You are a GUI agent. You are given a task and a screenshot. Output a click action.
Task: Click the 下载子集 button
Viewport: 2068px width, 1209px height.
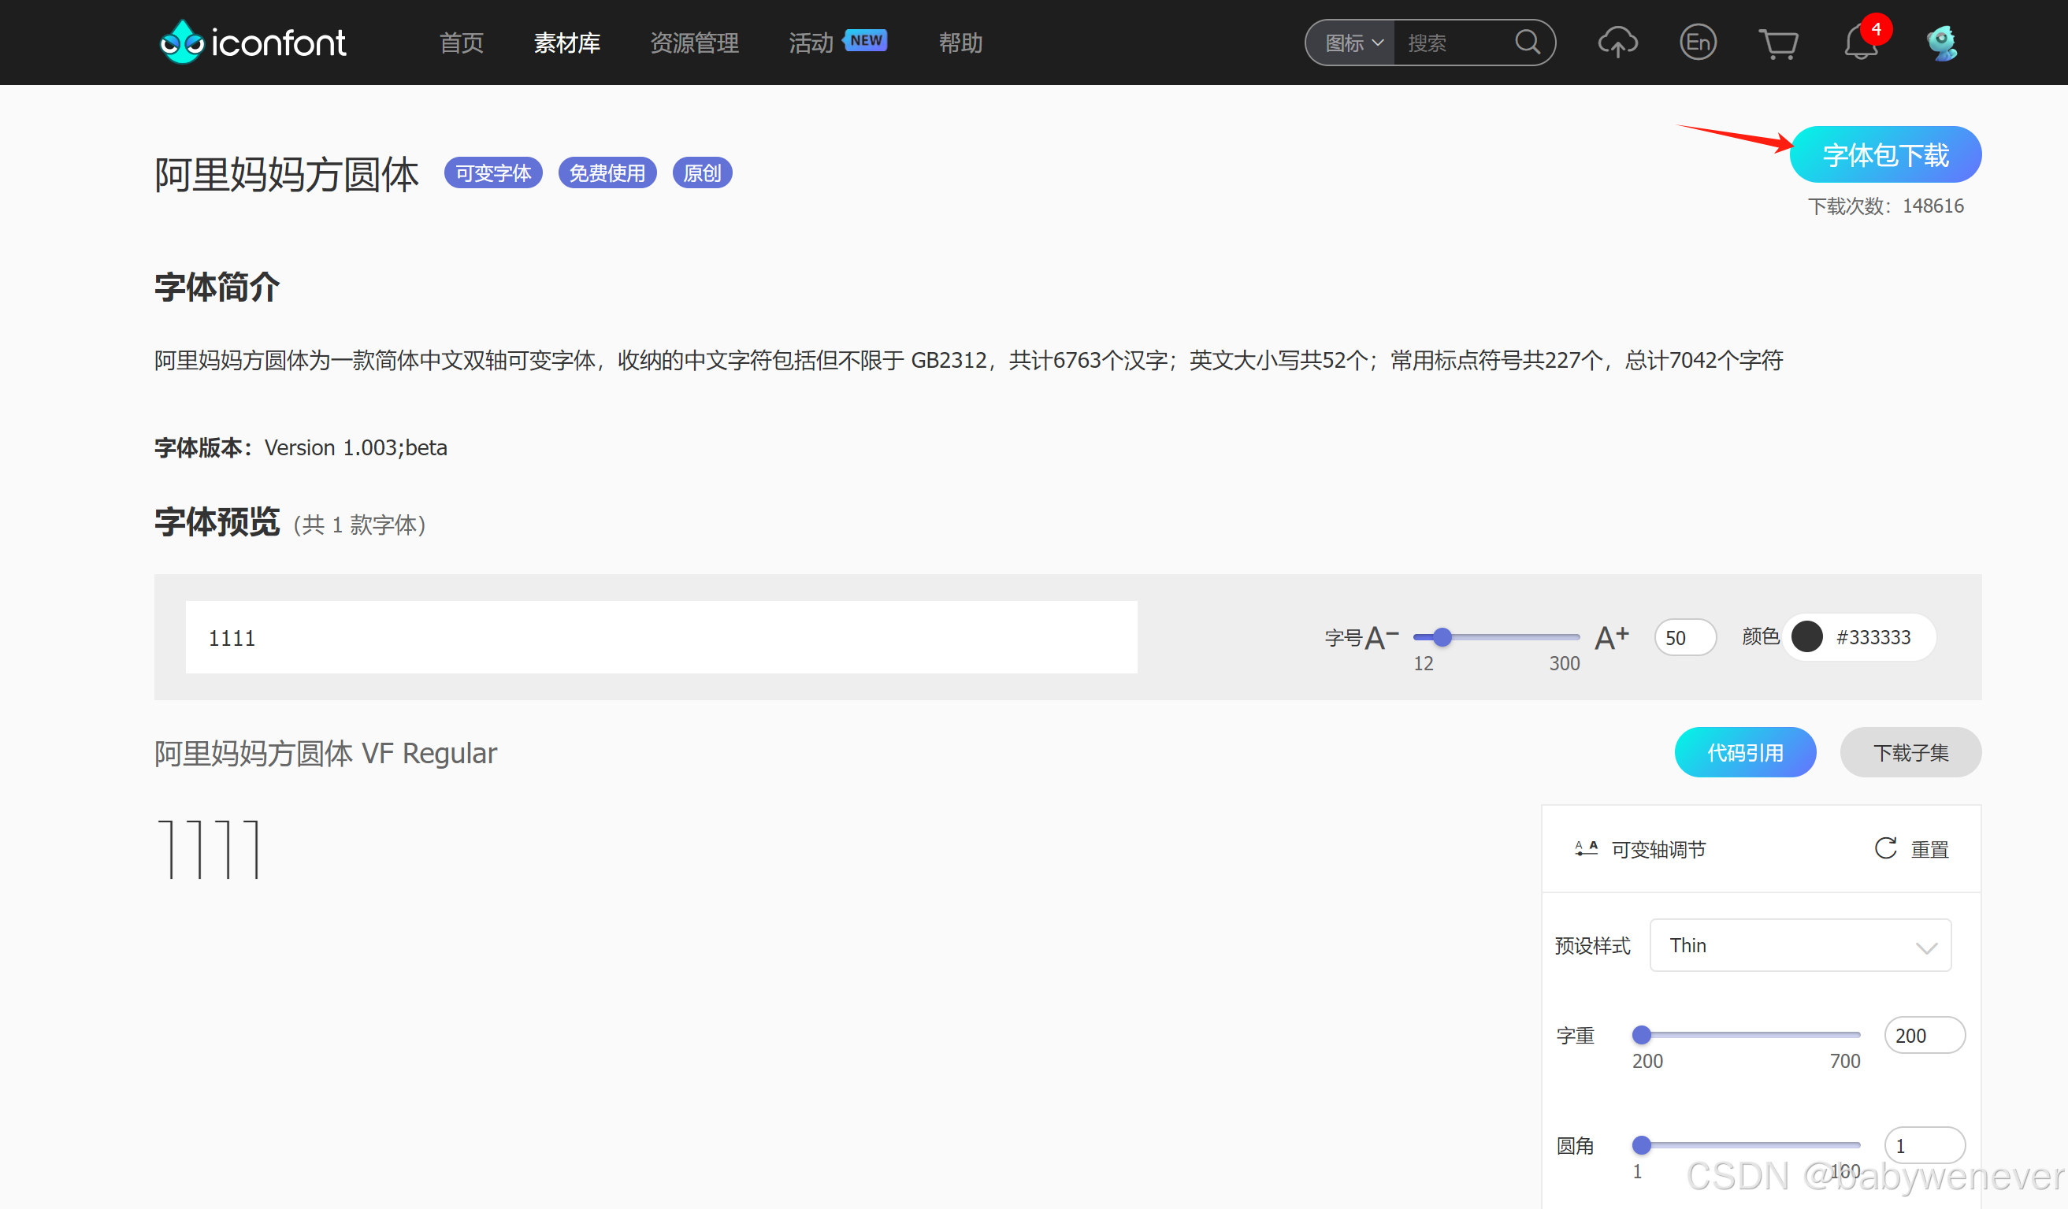click(x=1910, y=753)
